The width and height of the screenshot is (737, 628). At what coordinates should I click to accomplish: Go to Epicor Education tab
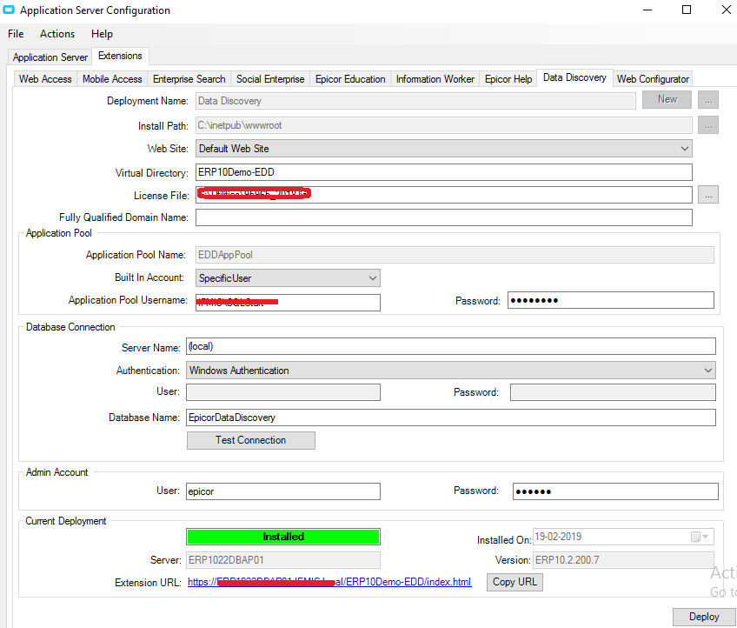coord(350,79)
